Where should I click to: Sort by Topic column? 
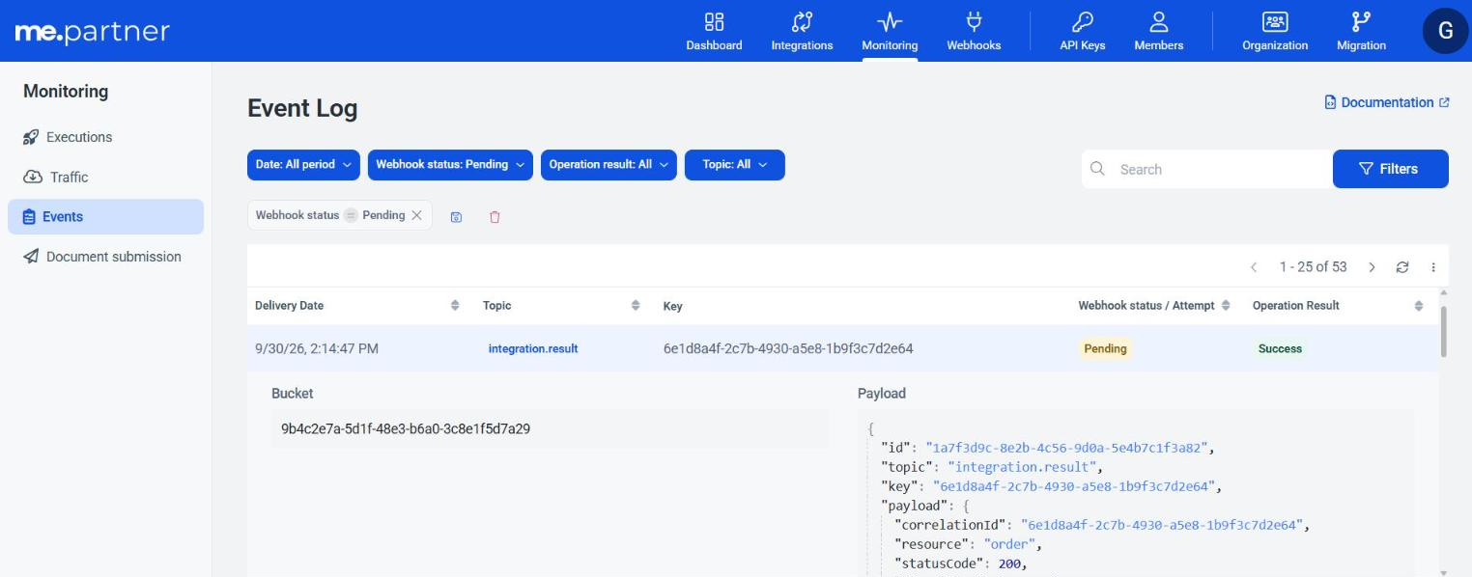pyautogui.click(x=636, y=306)
